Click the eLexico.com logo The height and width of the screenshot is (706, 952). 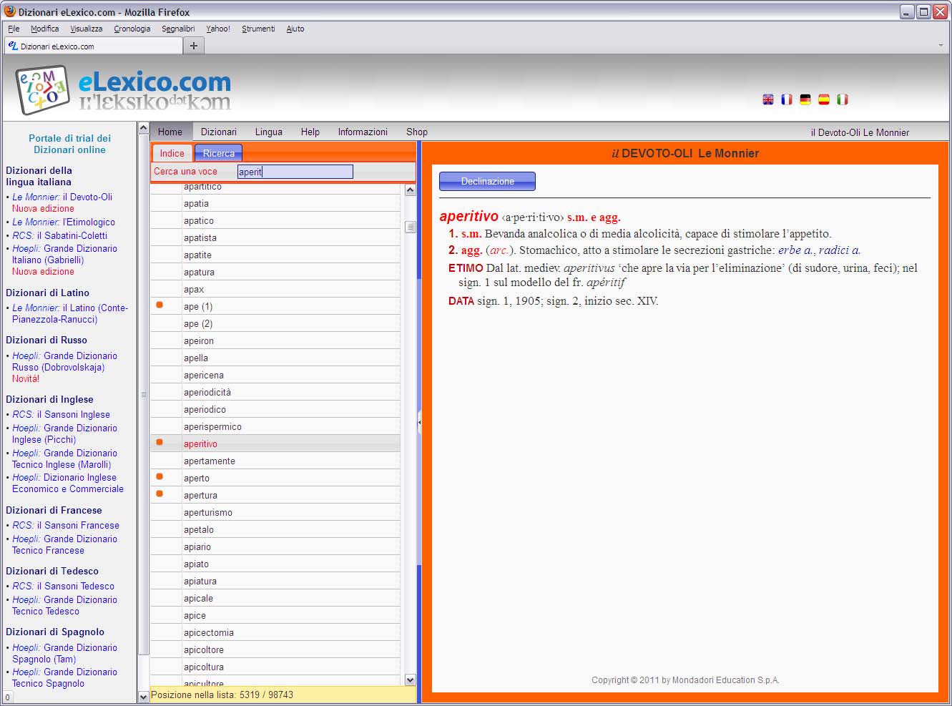point(123,90)
